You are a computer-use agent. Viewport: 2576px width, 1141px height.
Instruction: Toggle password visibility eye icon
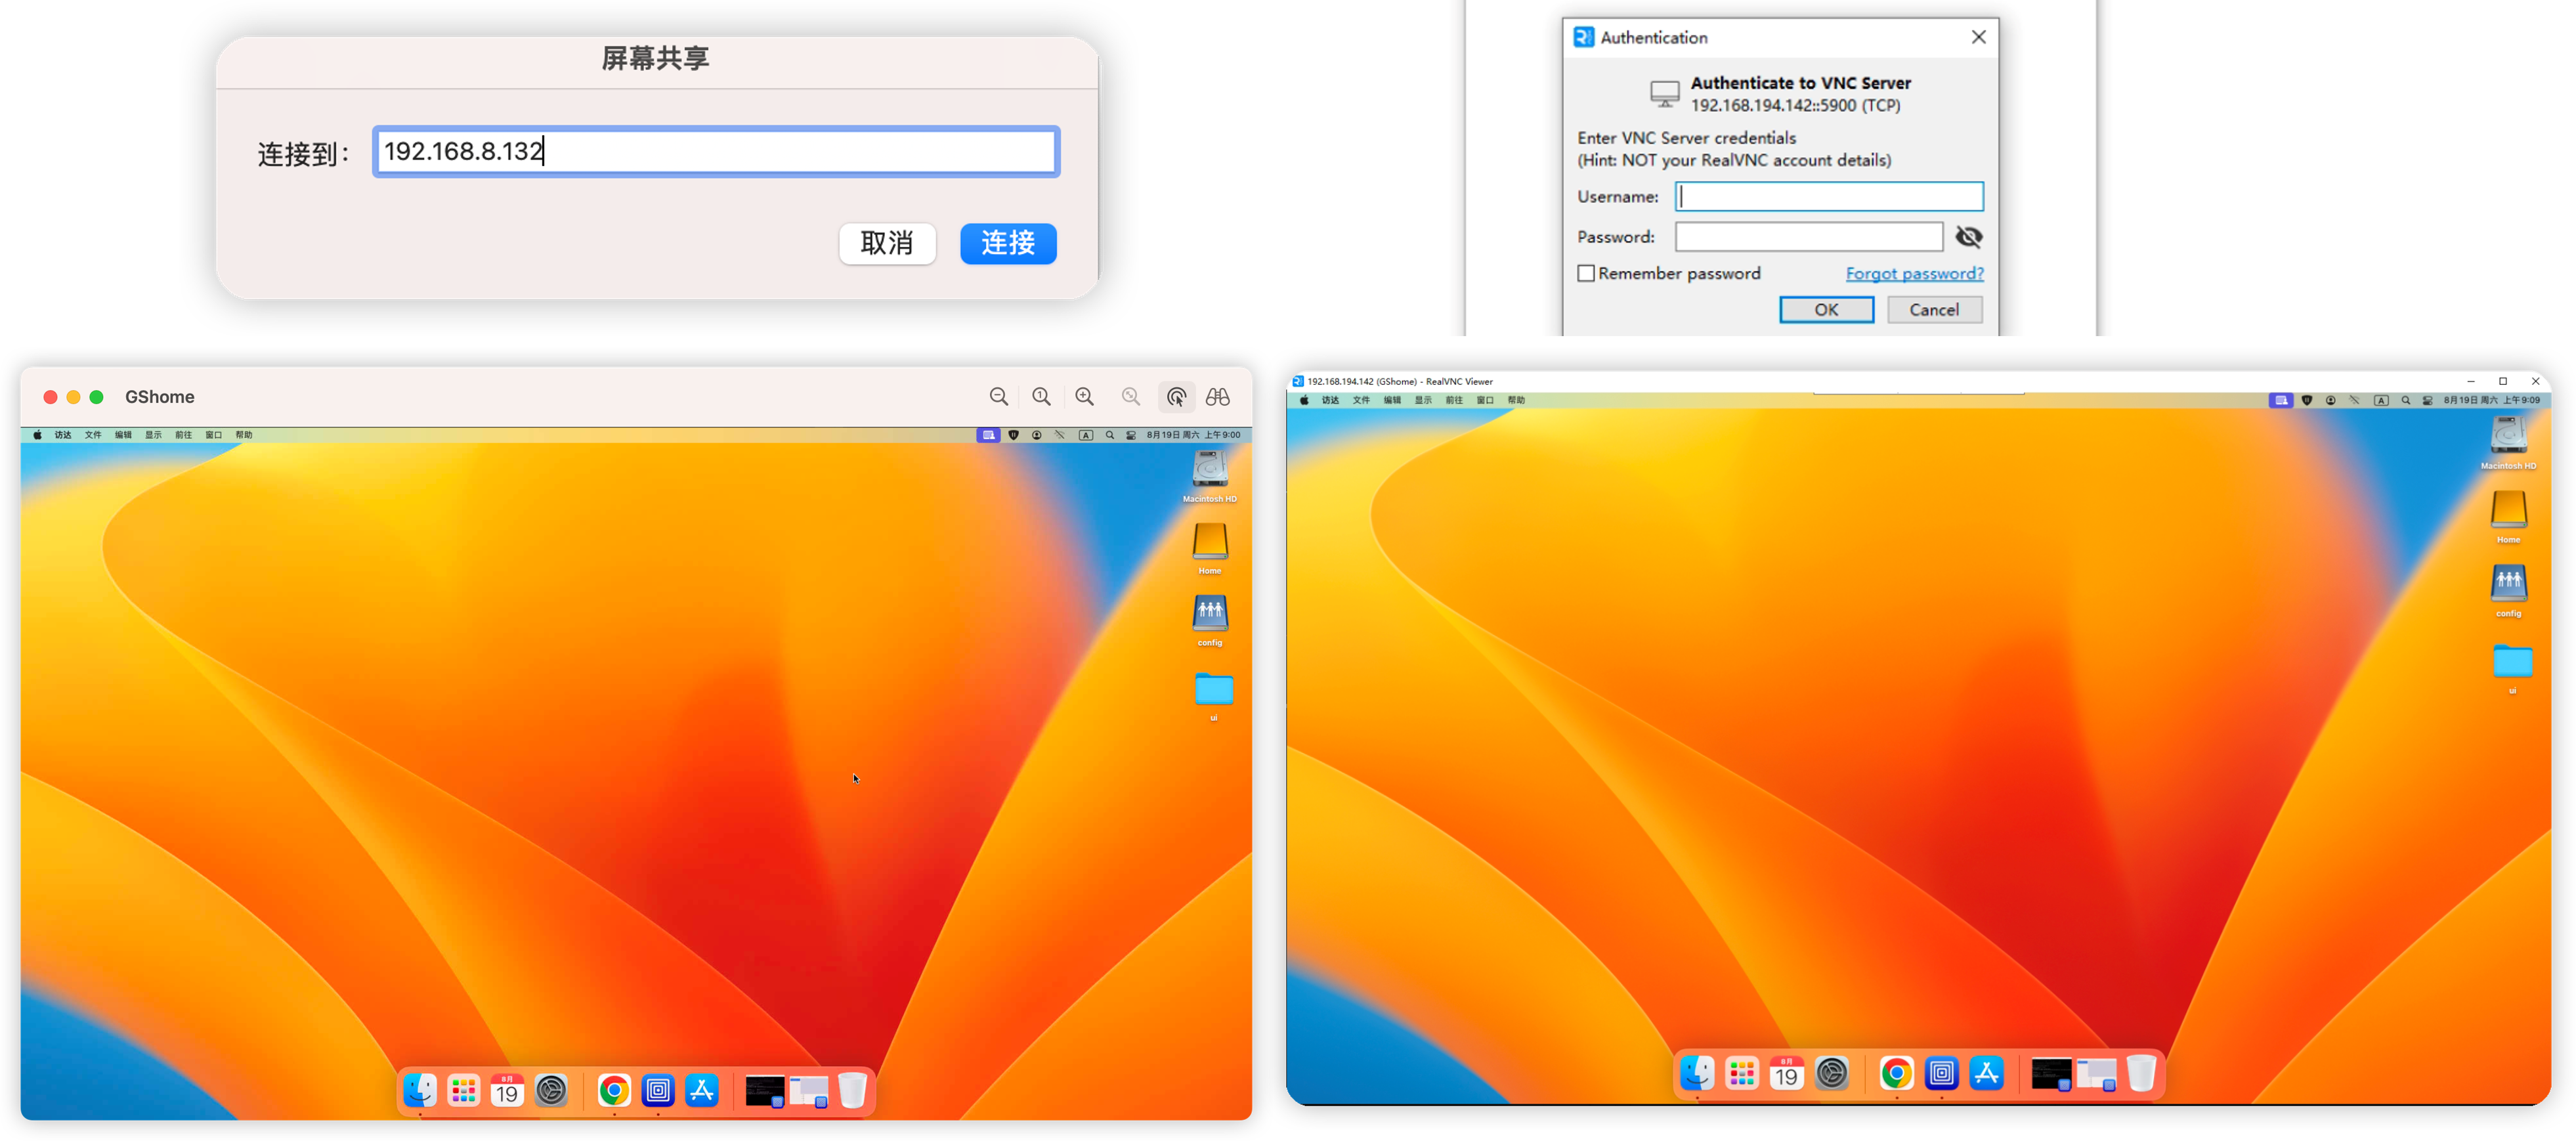pos(1968,237)
